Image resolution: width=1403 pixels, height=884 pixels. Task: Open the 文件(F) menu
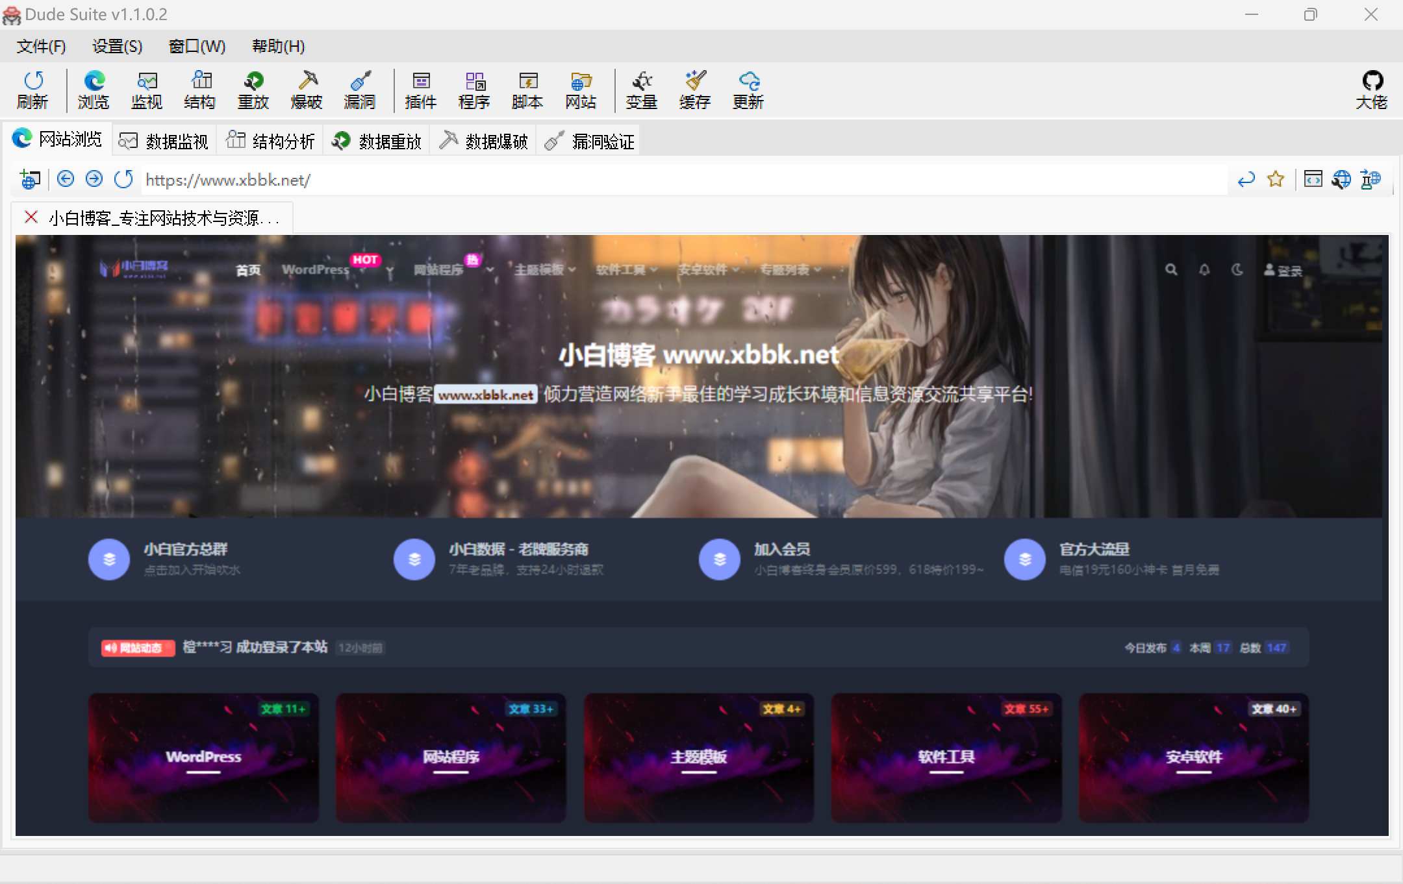41,46
